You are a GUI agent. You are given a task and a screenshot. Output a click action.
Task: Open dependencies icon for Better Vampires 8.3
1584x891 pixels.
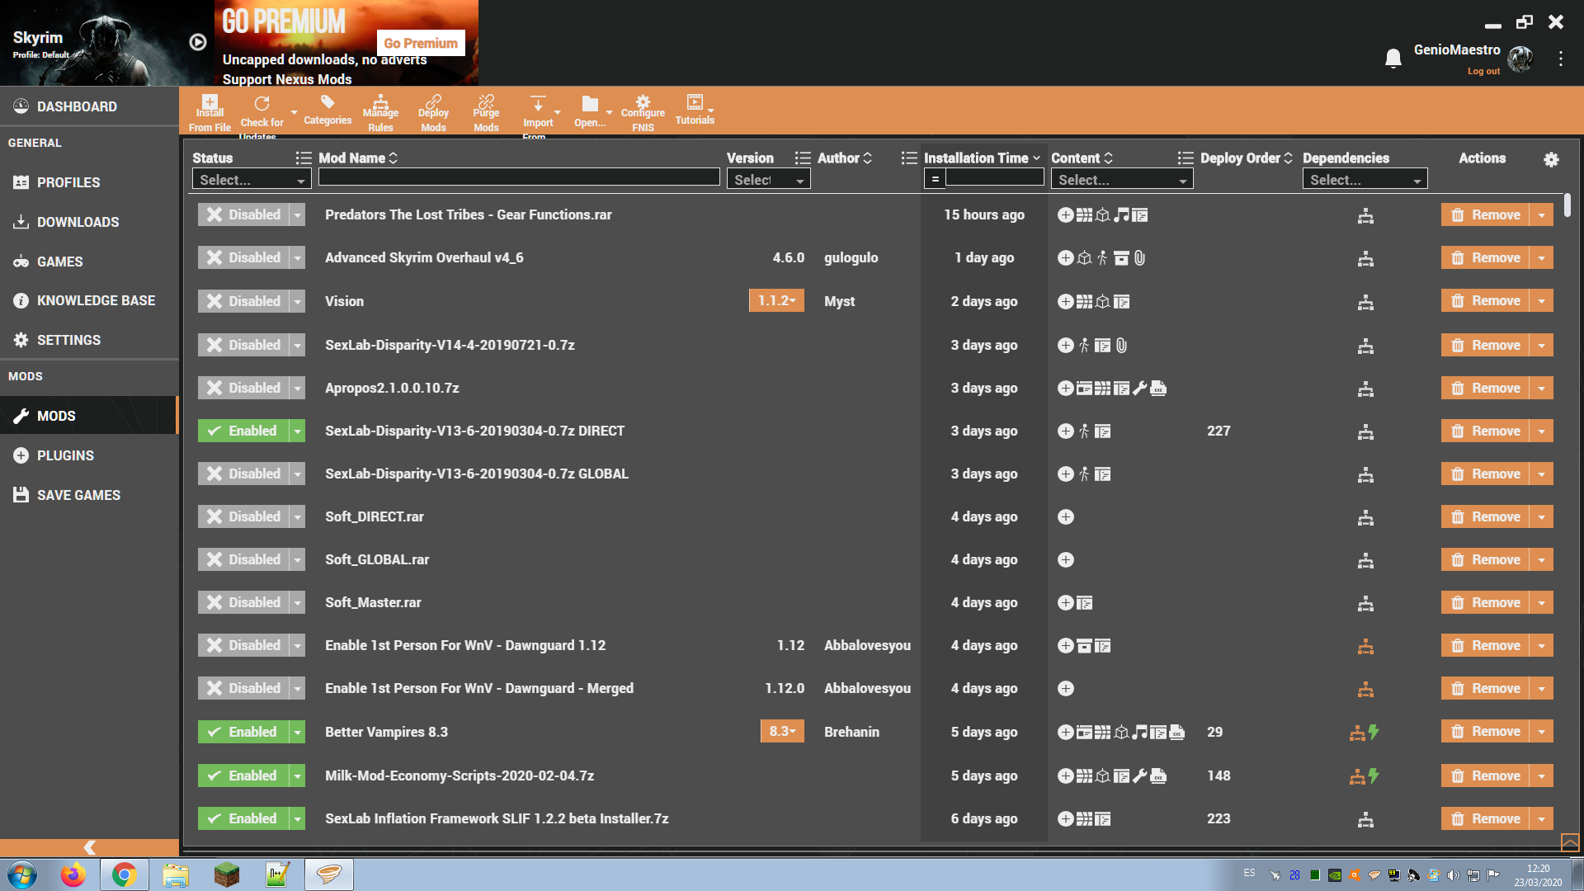1356,733
